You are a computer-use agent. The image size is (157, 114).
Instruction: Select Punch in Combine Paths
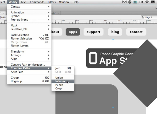[63, 85]
